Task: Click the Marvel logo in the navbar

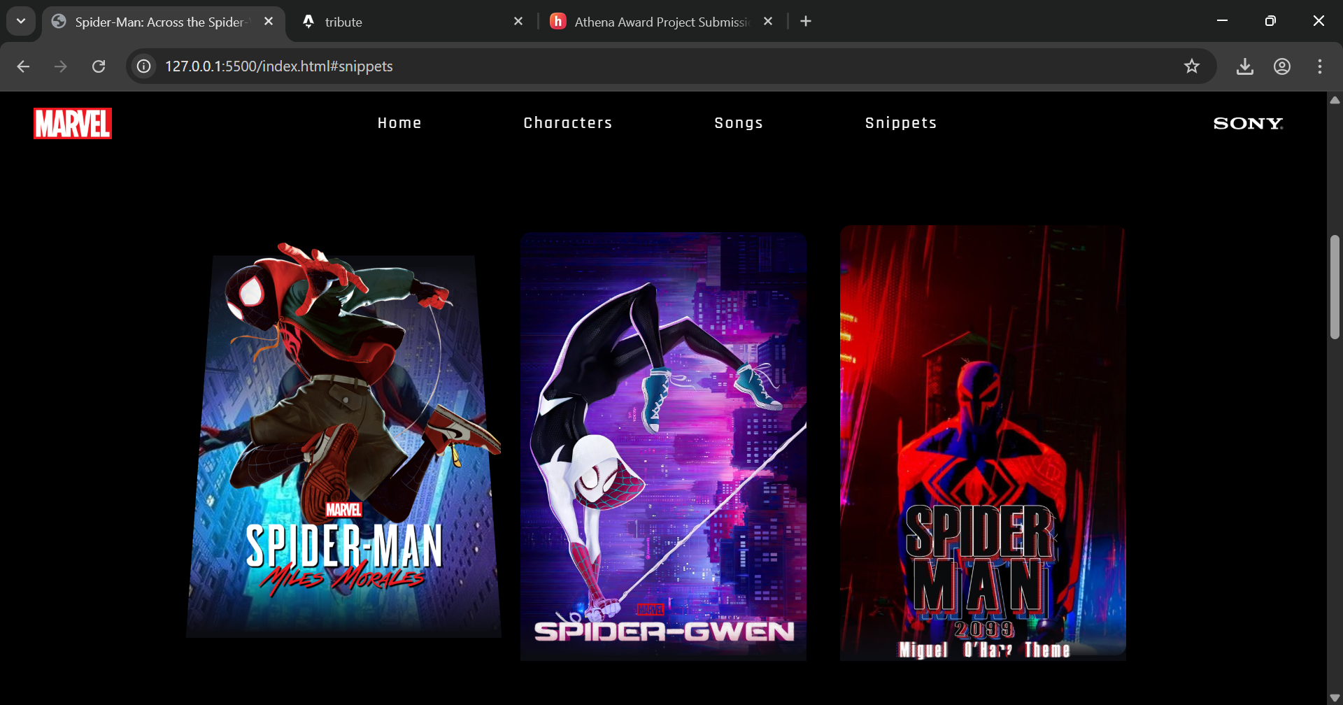Action: click(73, 123)
